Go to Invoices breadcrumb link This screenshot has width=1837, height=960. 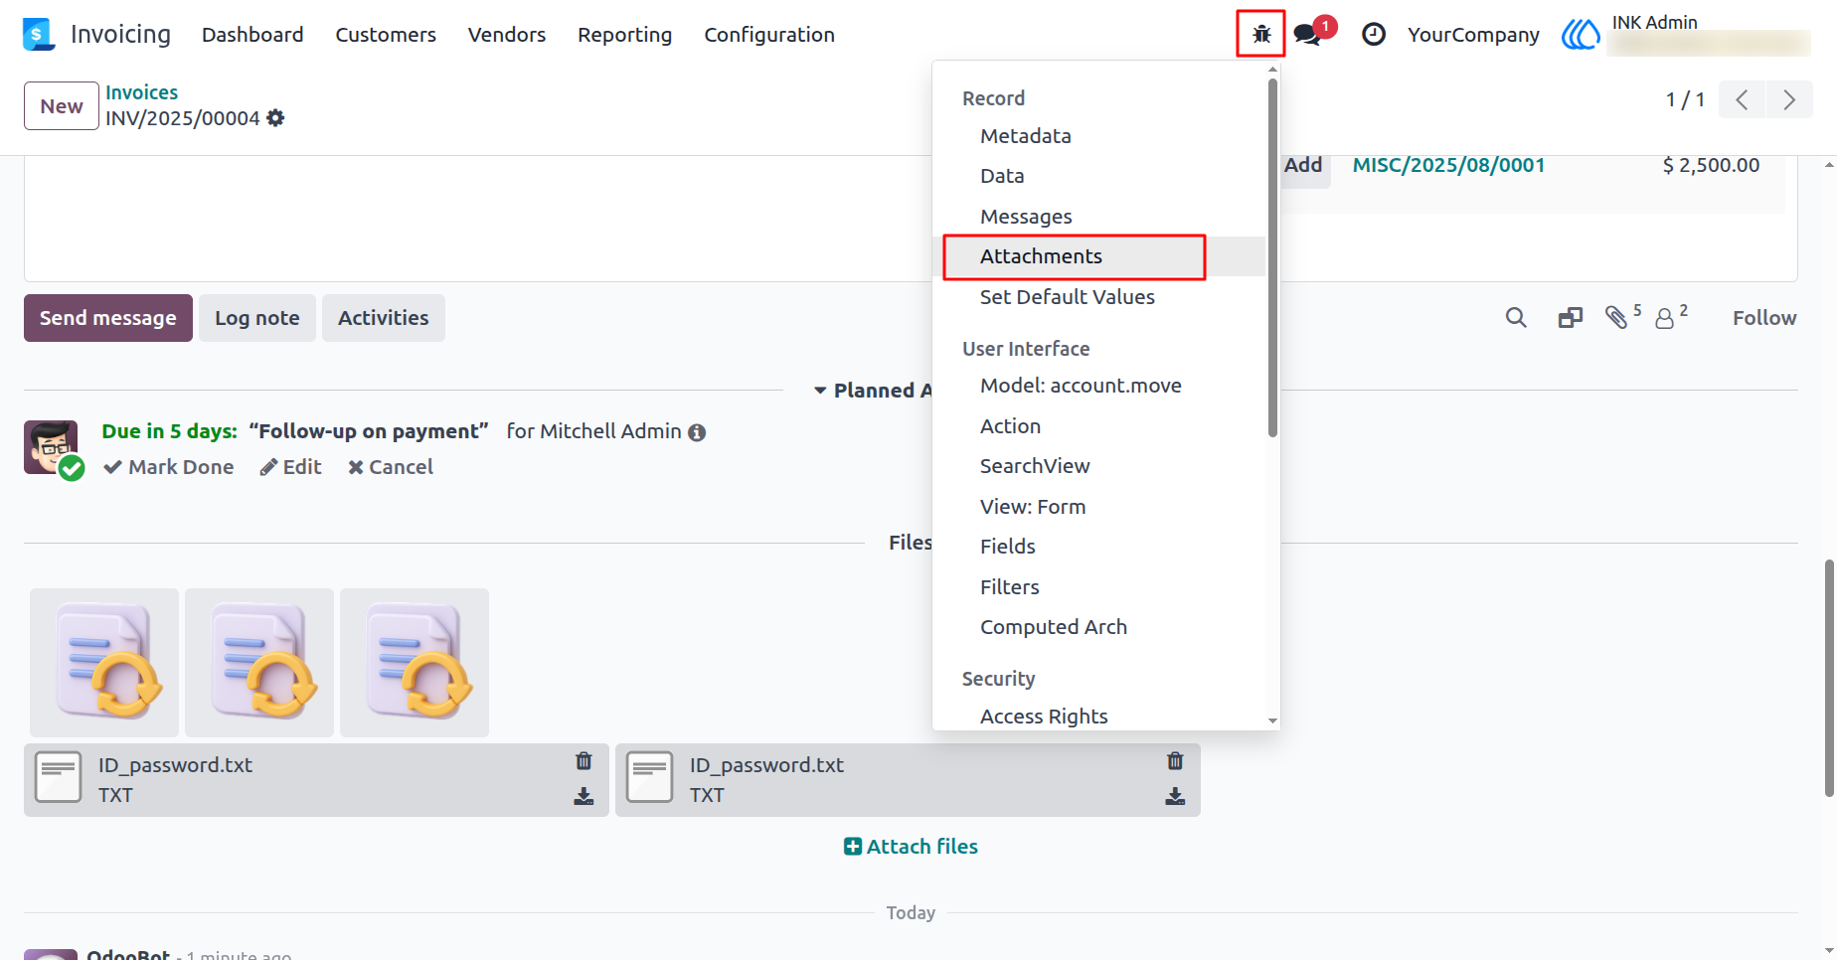click(x=142, y=92)
